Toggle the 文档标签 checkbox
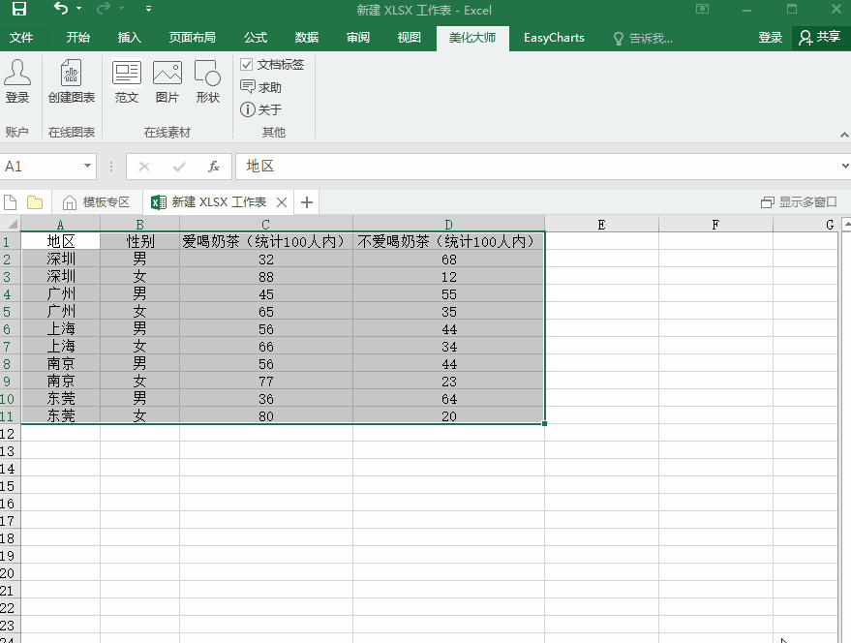Screen dimensions: 851x643 pos(247,65)
